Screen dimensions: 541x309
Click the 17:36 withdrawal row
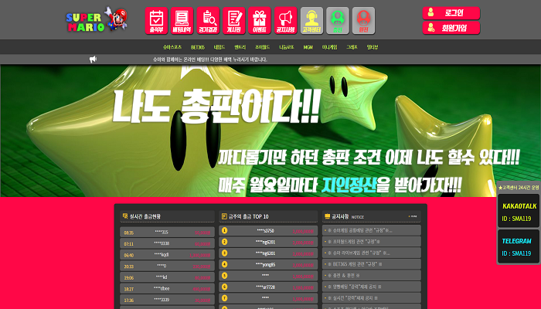pos(167,300)
